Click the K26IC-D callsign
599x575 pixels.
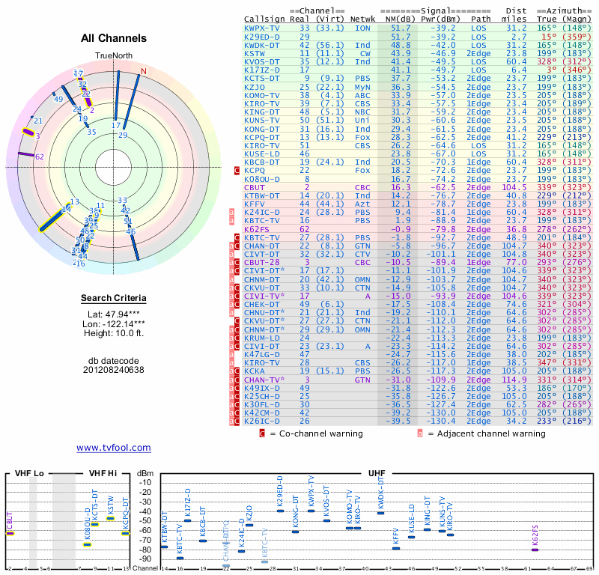[261, 422]
